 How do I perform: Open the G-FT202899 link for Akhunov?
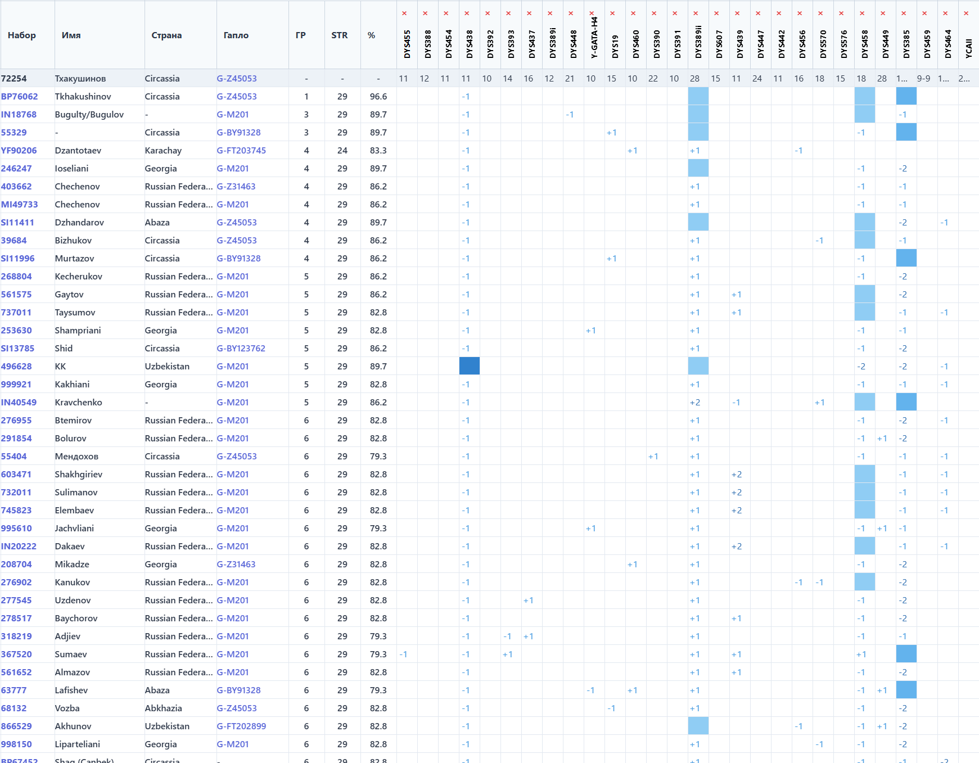coord(241,726)
